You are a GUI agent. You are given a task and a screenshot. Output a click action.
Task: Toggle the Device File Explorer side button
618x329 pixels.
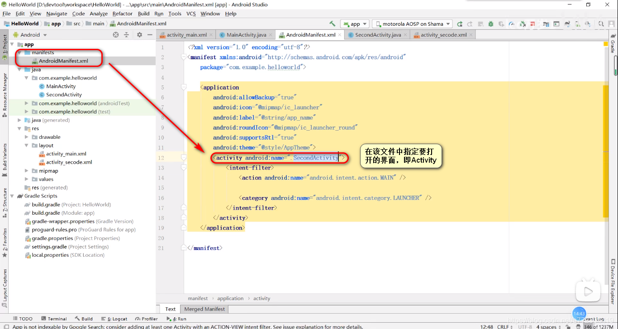click(613, 281)
